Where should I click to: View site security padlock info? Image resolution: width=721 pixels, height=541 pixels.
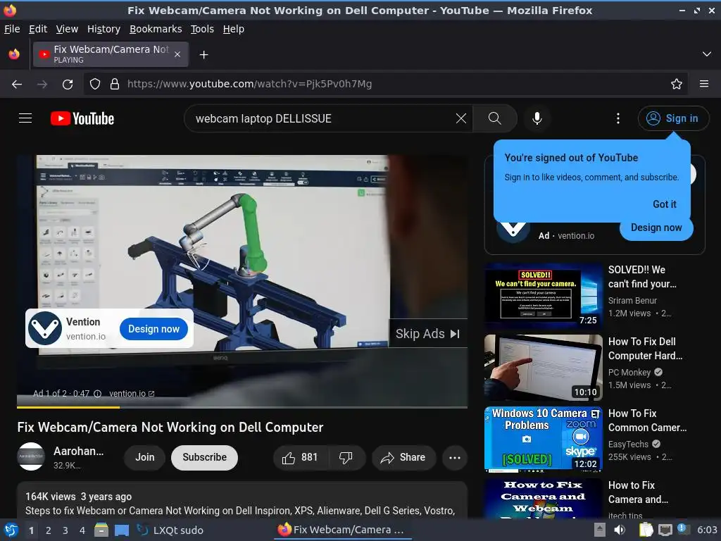115,84
